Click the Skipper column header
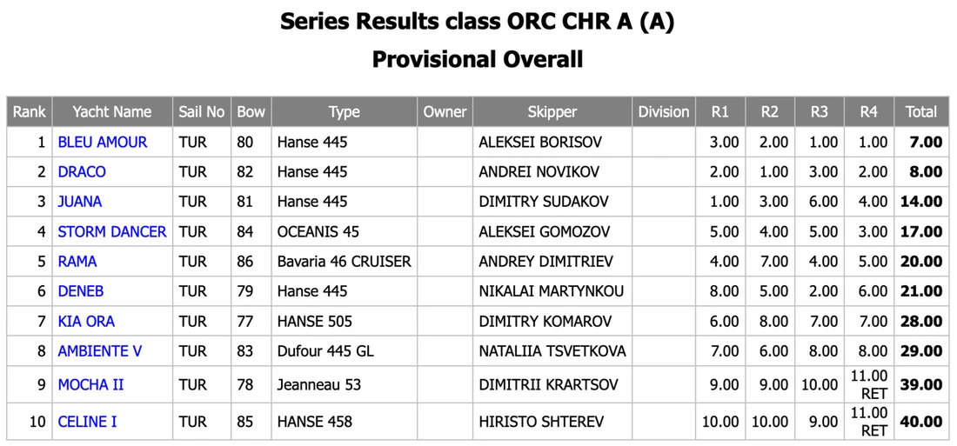 pyautogui.click(x=552, y=111)
